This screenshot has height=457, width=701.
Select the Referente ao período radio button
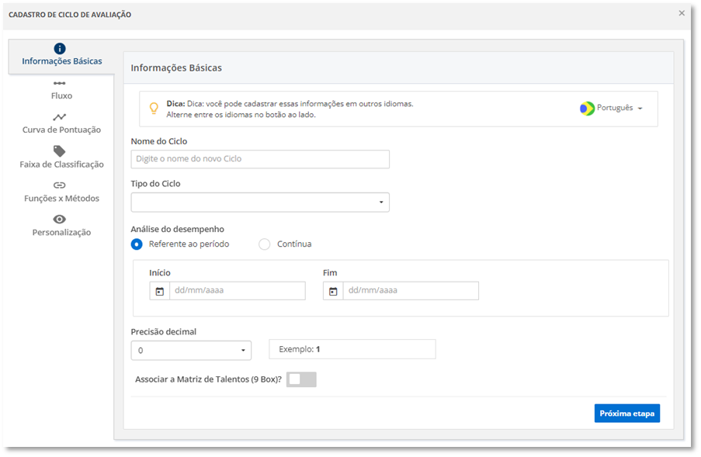click(137, 244)
